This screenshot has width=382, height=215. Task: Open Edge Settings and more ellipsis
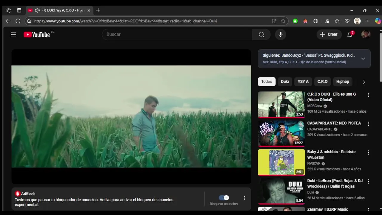point(367,21)
